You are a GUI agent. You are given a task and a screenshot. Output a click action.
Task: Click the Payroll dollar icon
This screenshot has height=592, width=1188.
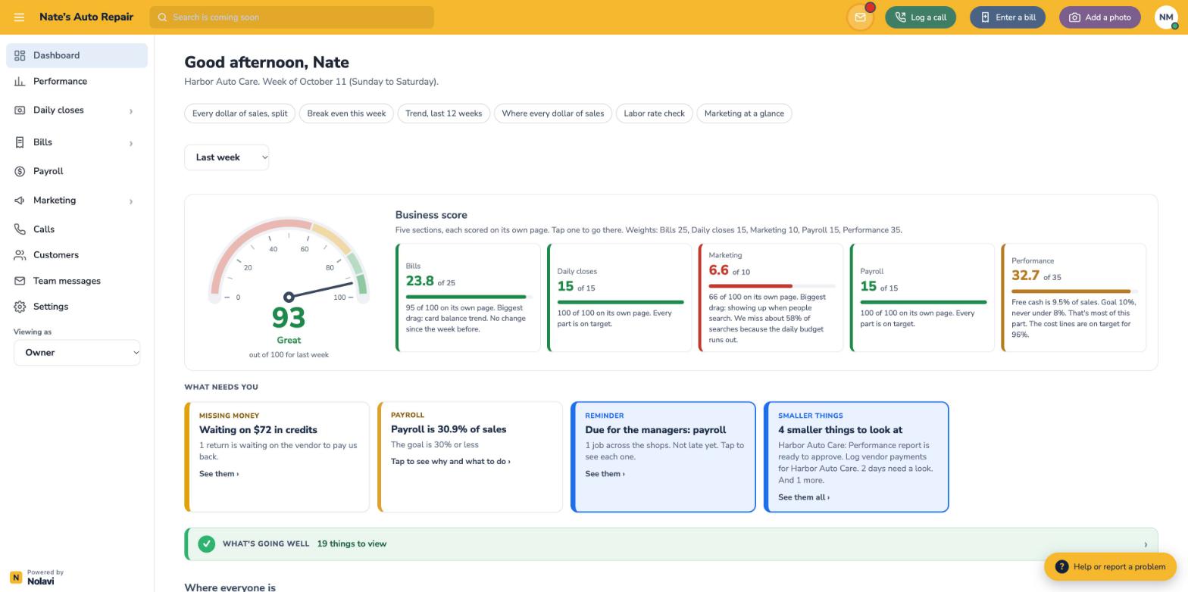[x=20, y=172]
